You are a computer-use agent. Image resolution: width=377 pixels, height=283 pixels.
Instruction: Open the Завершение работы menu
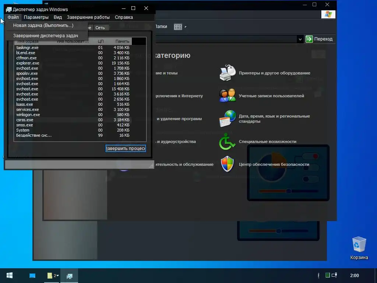(88, 17)
